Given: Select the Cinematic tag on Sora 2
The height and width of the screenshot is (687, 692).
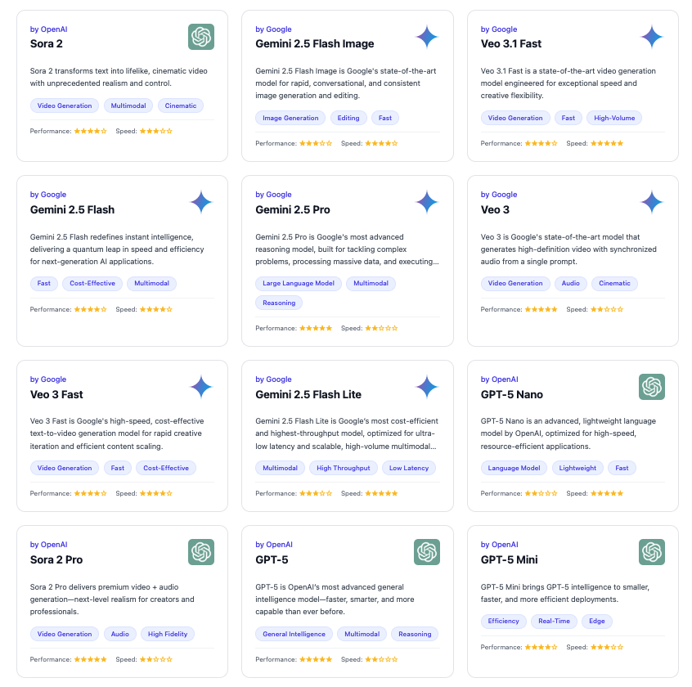Looking at the screenshot, I should pos(181,106).
